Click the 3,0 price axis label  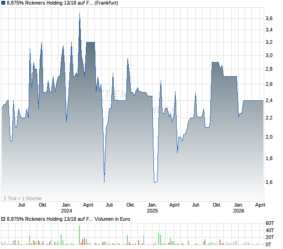click(269, 55)
